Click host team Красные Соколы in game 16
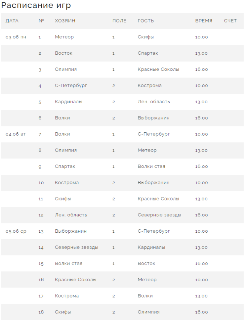Screen dimensions: 248x320 pos(75,280)
